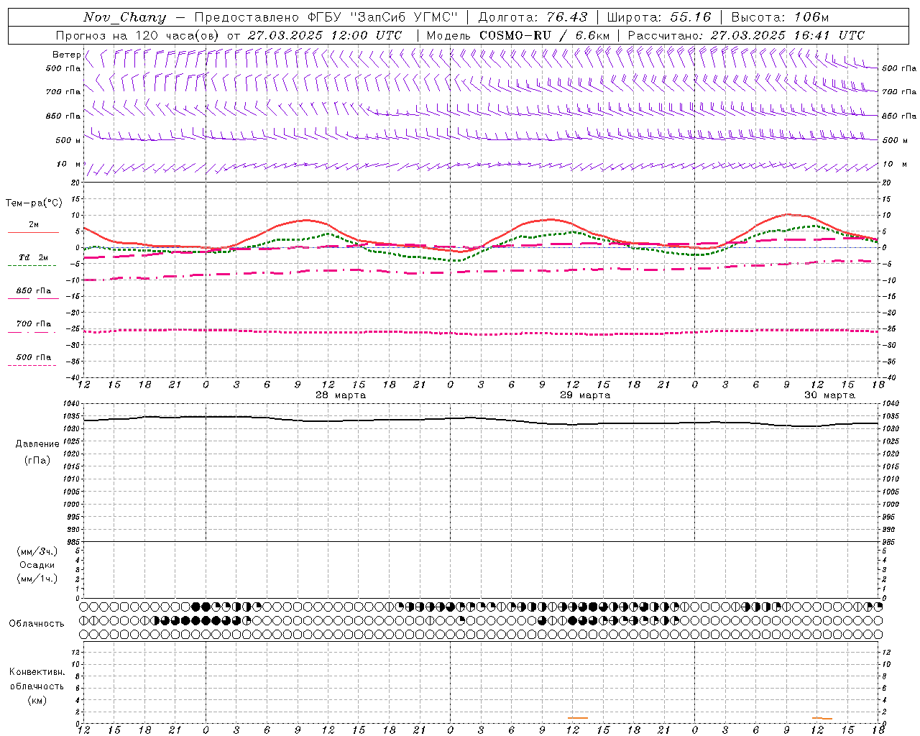Click the "28 марта" date label
The width and height of the screenshot is (920, 736).
[341, 395]
